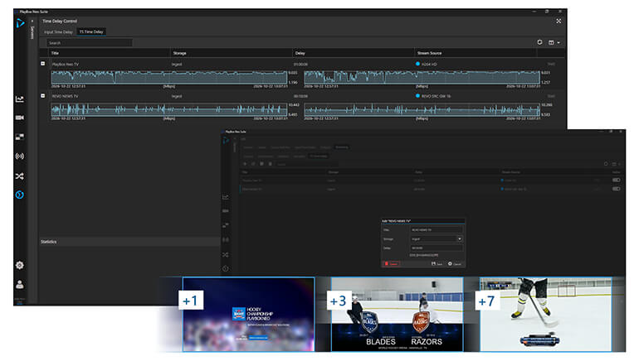Click the time delay icon in the rear window sidebar
Viewport: 639px width, 361px height.
(x=226, y=269)
